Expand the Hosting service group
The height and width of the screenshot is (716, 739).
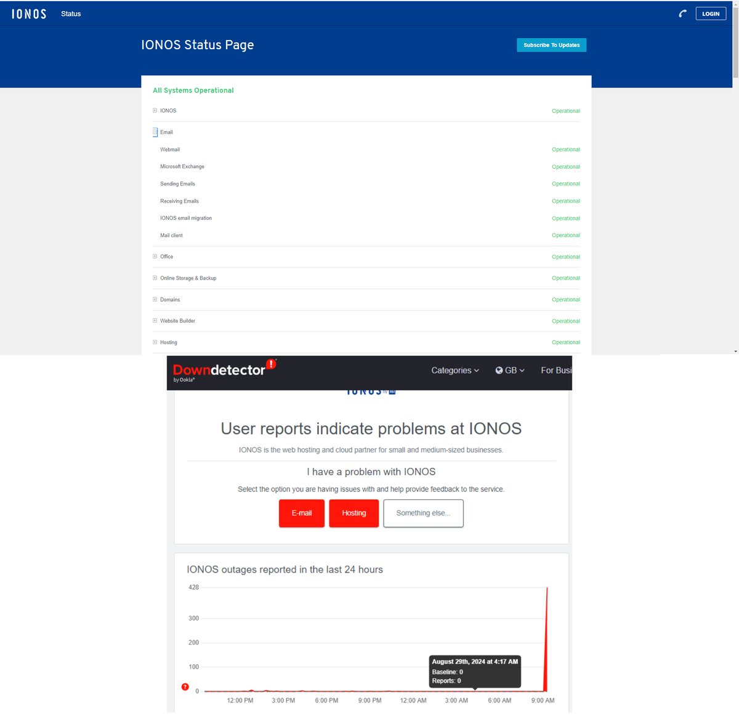pyautogui.click(x=155, y=342)
